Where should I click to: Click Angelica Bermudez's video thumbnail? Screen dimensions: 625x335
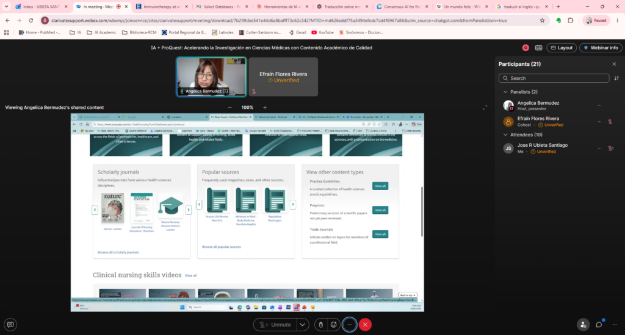coord(211,77)
